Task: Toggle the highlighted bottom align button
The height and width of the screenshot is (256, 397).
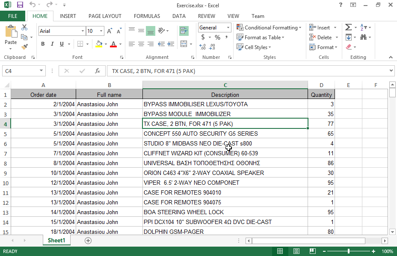Action: click(151, 31)
